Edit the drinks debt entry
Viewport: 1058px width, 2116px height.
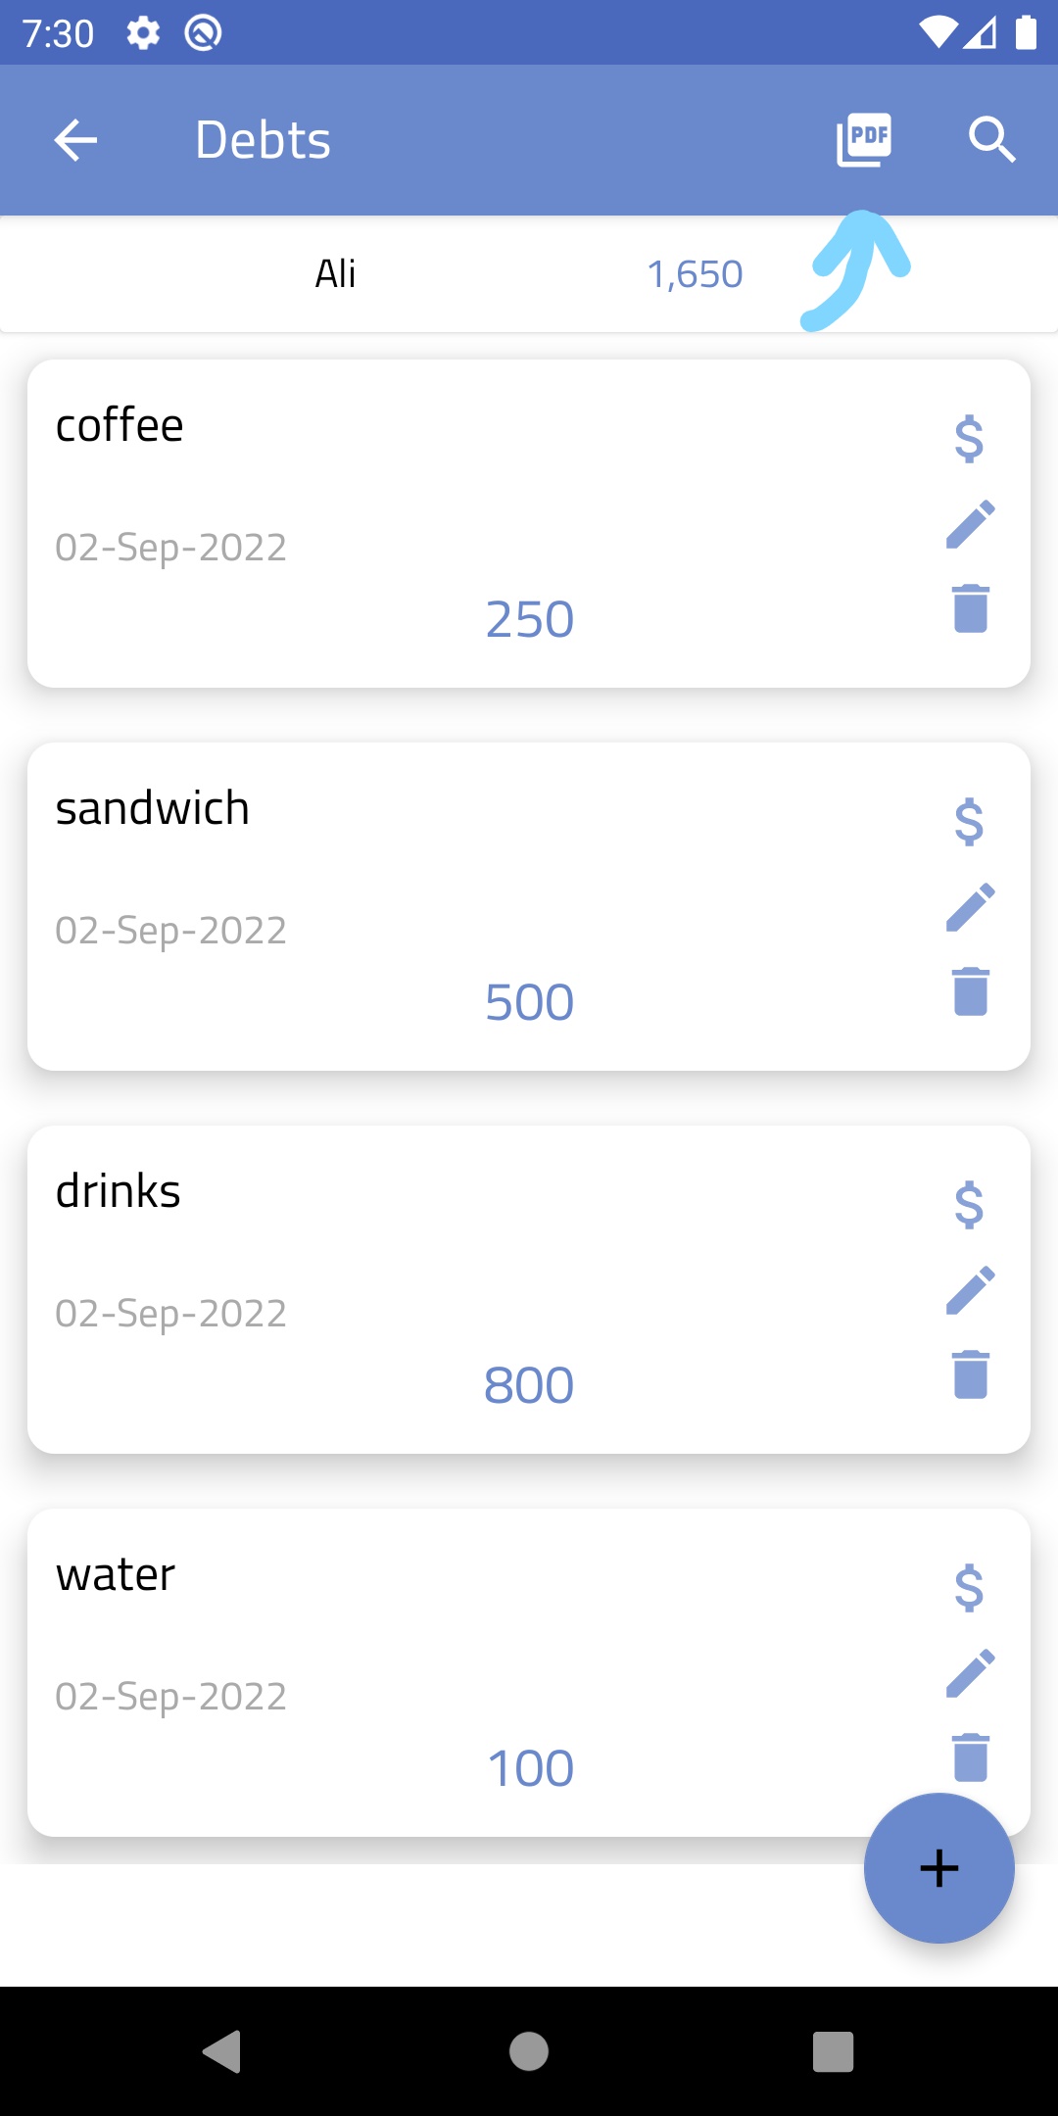[x=970, y=1291]
